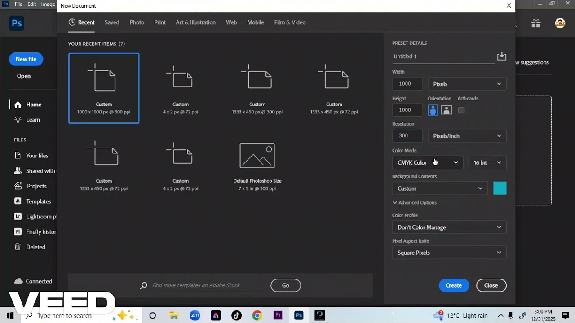Switch to the Saved tab
The width and height of the screenshot is (575, 323).
(112, 22)
